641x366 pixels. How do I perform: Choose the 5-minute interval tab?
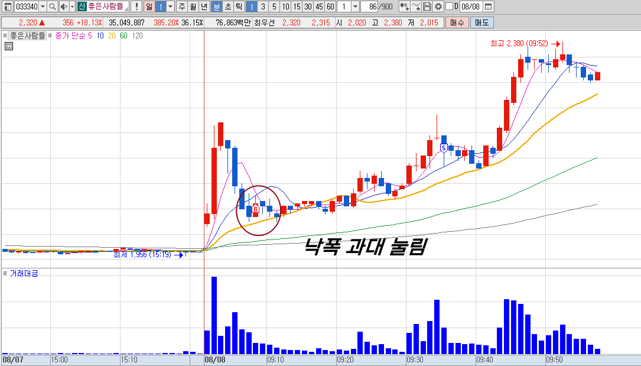274,7
